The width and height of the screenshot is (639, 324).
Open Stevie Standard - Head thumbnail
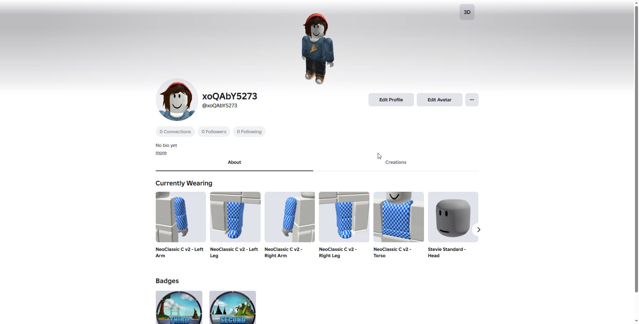point(453,217)
